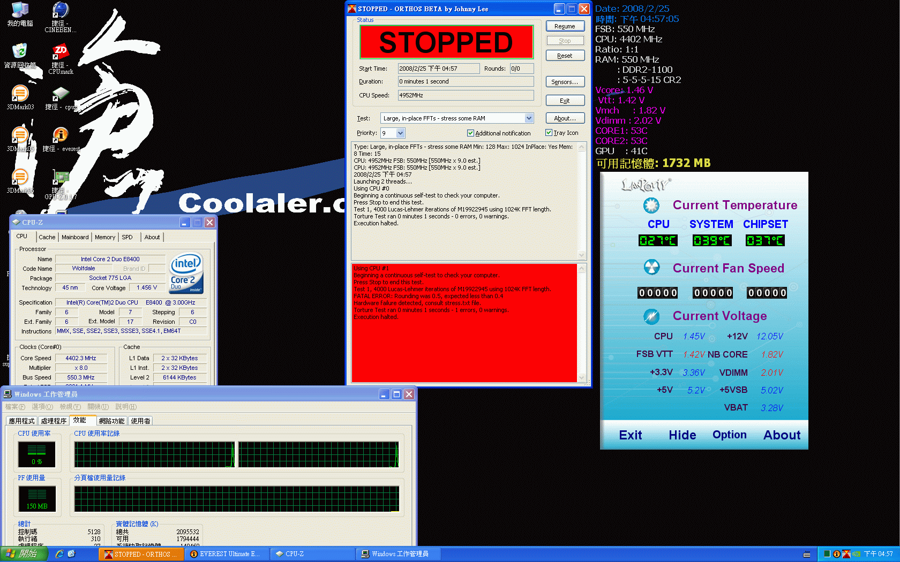
Task: Open Sensors settings in ORTHOS
Action: coord(565,82)
